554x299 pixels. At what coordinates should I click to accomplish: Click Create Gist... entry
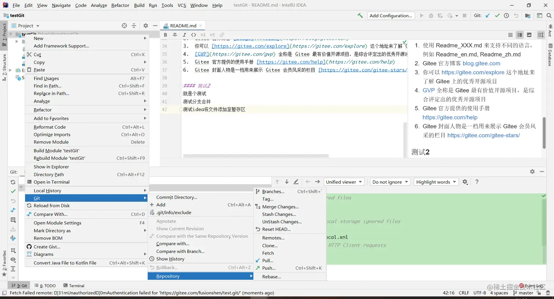[x=86, y=247]
